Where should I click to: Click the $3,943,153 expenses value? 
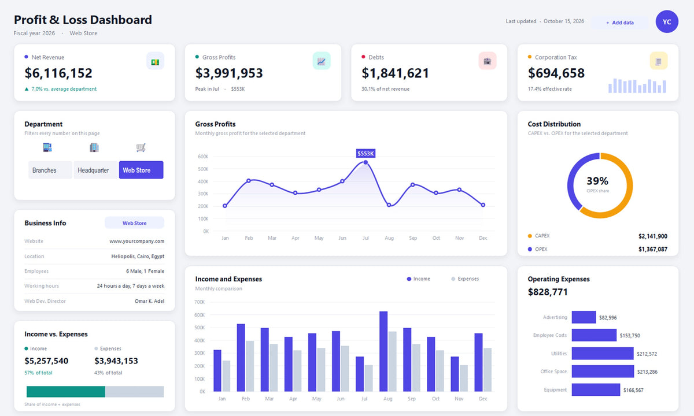click(x=116, y=361)
